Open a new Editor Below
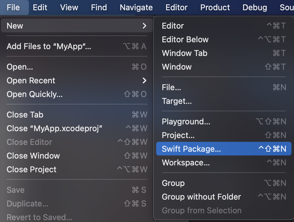 pos(185,39)
